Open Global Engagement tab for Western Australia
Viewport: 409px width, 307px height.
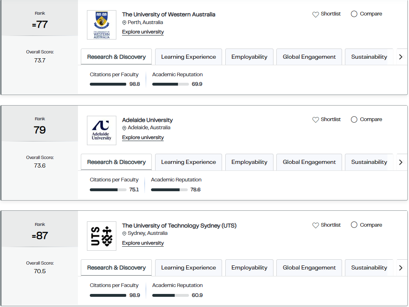tap(309, 57)
